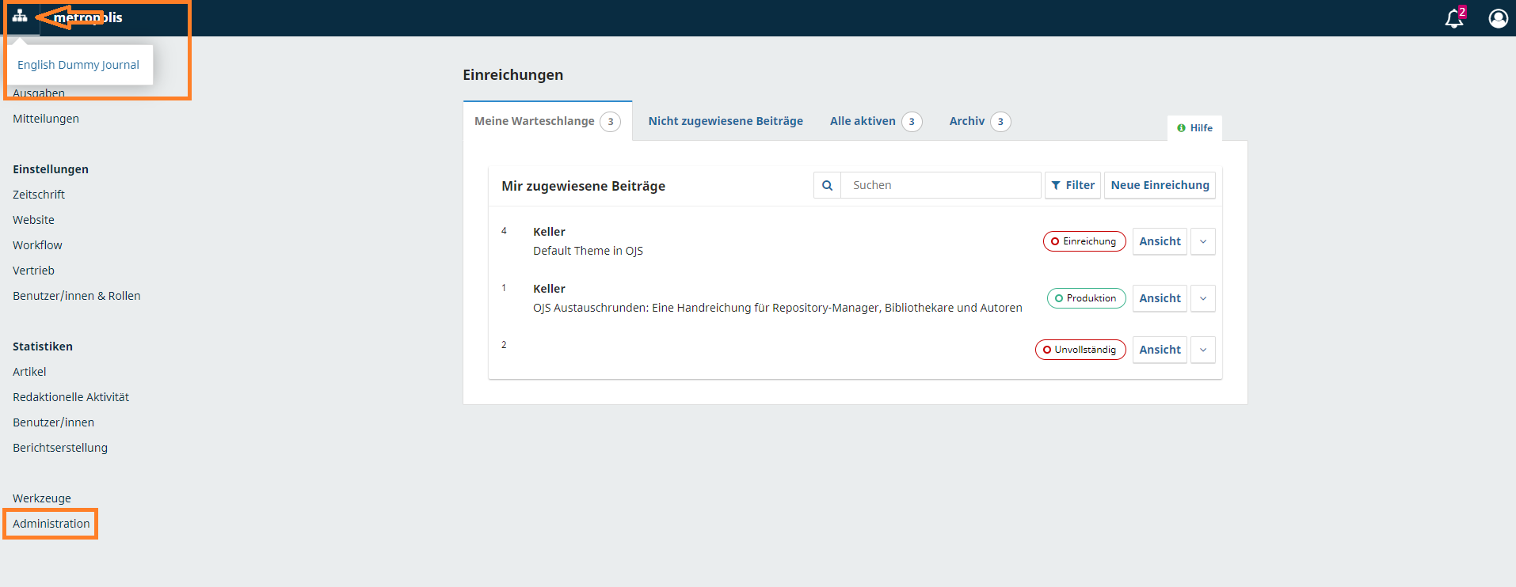Click Ansicht for the incomplete submission

click(1160, 350)
